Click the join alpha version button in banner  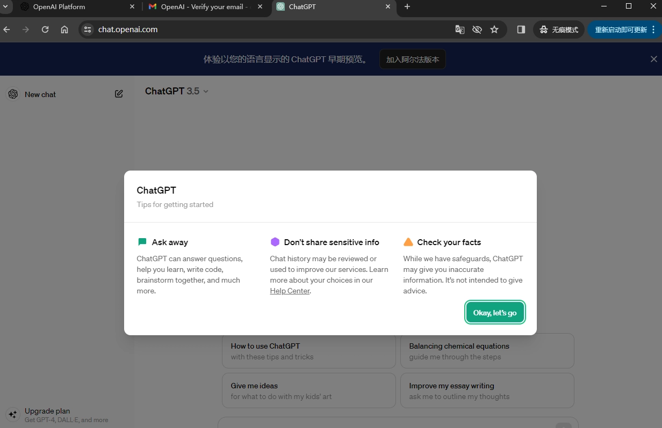(413, 60)
